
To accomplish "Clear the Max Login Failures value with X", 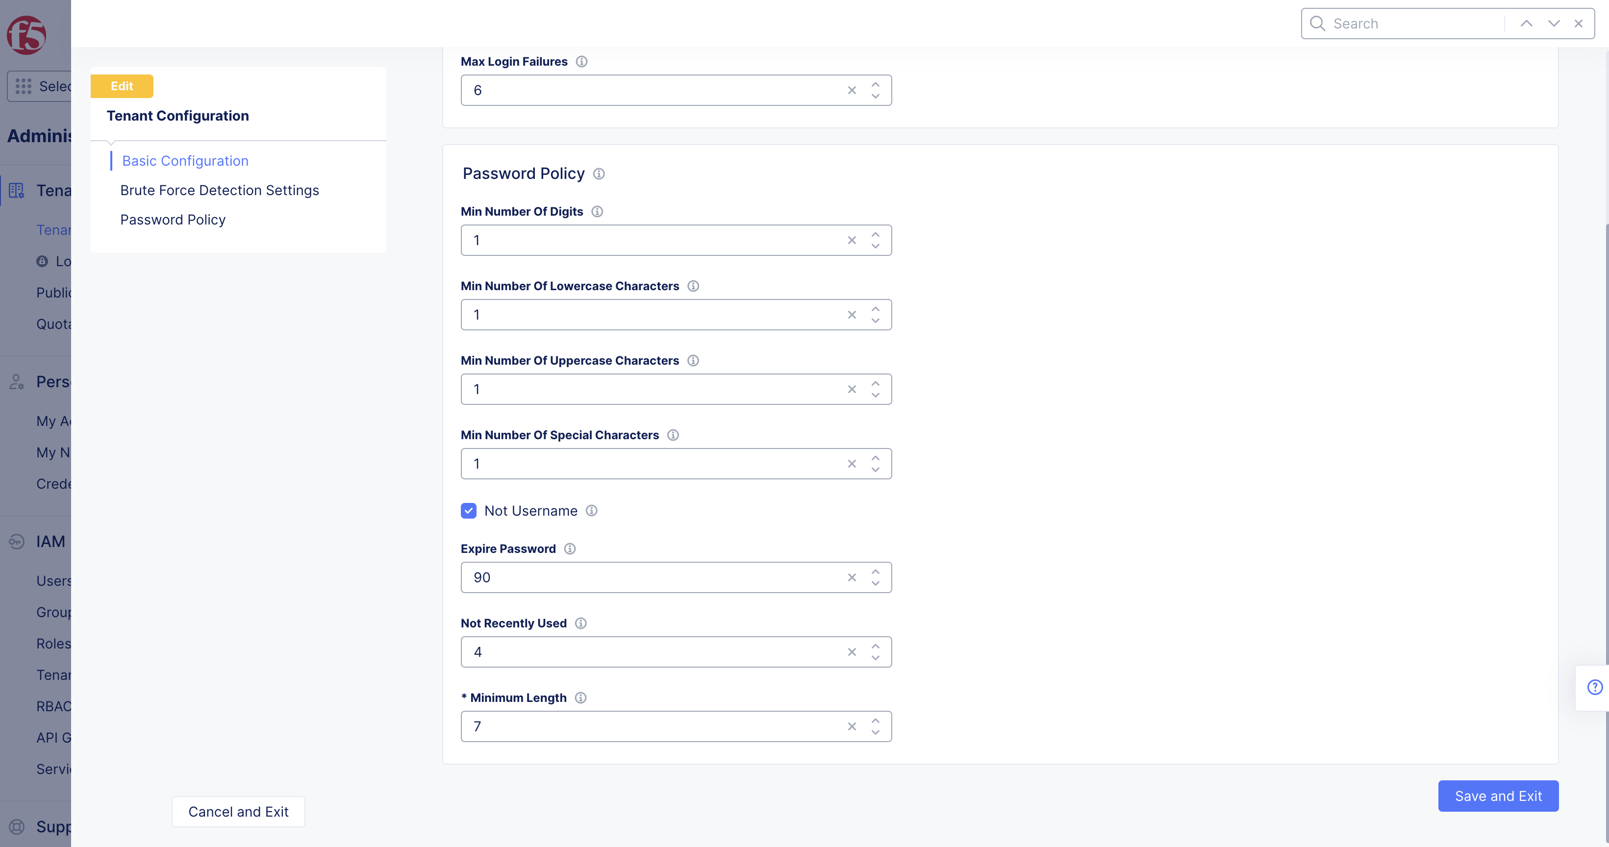I will pyautogui.click(x=852, y=90).
